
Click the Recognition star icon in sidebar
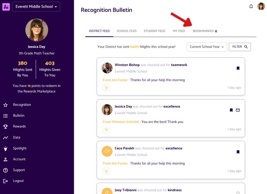(6, 105)
